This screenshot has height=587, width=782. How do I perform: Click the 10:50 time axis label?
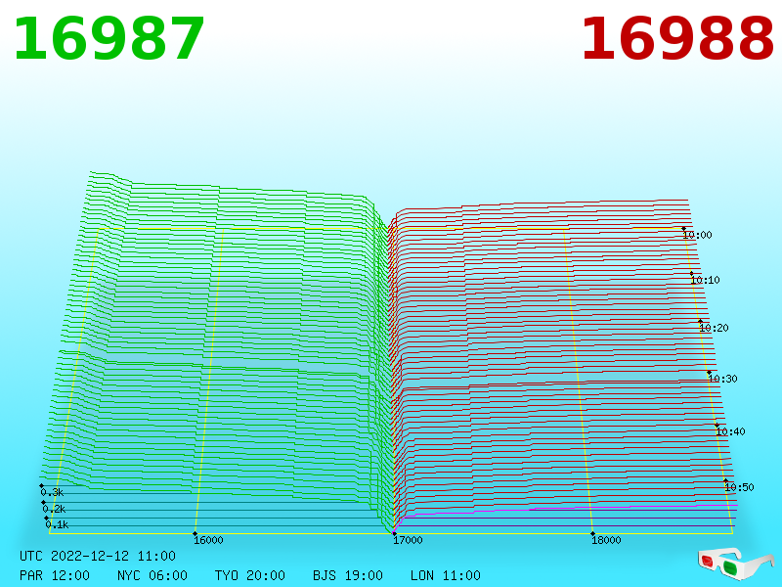click(739, 487)
